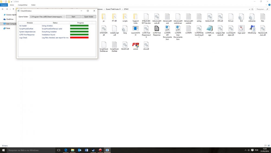Open the pc folder
The height and width of the screenshot is (153, 271).
pos(104,17)
